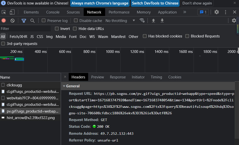
Task: Click the icon beside first cl.gif request
Action: click(3, 91)
